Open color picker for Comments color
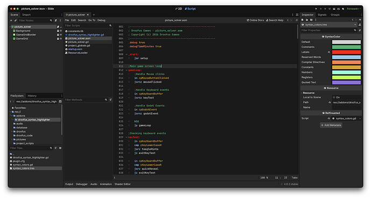Viewport: 371px width, 198px height. pos(346,47)
